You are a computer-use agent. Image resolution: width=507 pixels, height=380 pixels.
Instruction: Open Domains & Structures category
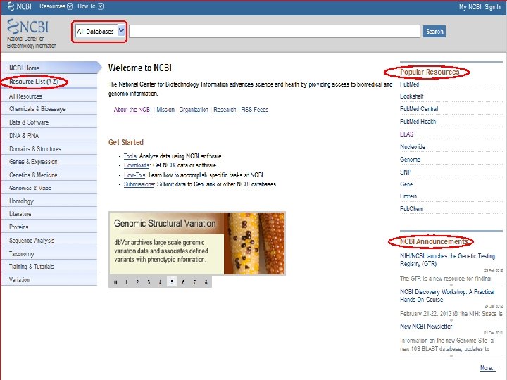(x=49, y=149)
